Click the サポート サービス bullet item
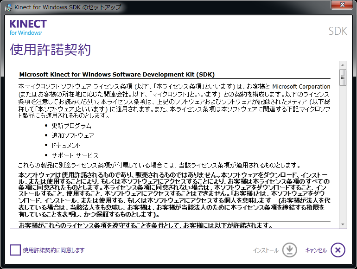This screenshot has height=269, width=357. pyautogui.click(x=75, y=155)
